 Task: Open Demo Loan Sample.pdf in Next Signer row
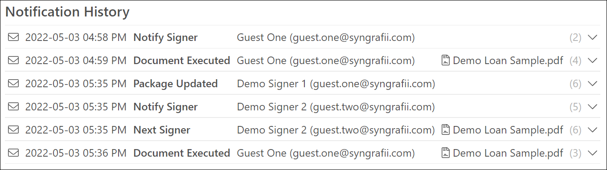(x=508, y=130)
